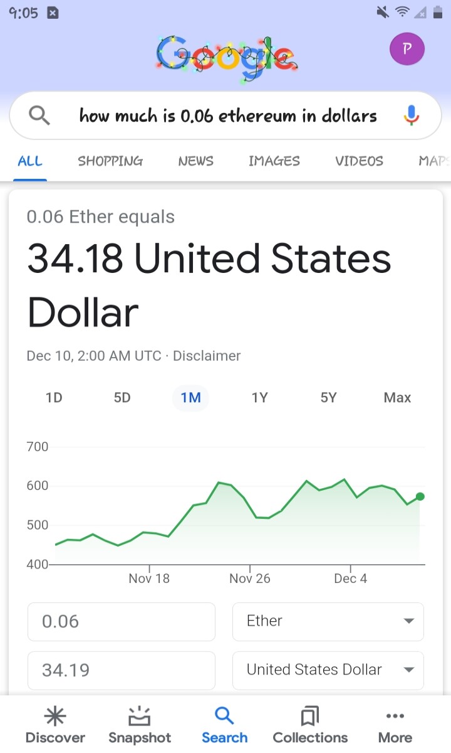Focus the 0.06 amount input field
The width and height of the screenshot is (451, 753).
(x=122, y=621)
